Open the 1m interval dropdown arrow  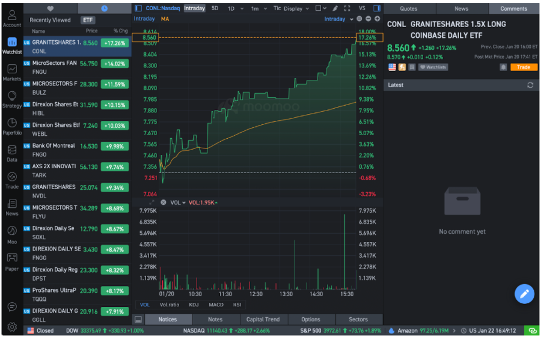pos(265,8)
